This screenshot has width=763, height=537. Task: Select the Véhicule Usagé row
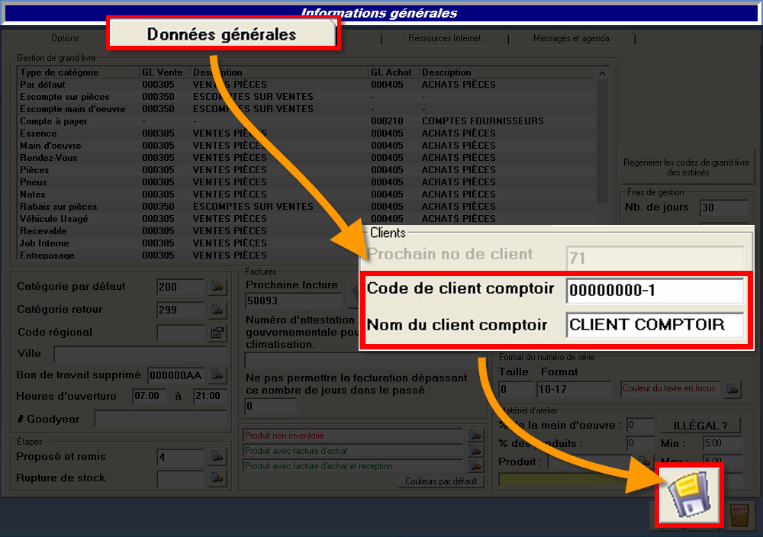coord(307,218)
